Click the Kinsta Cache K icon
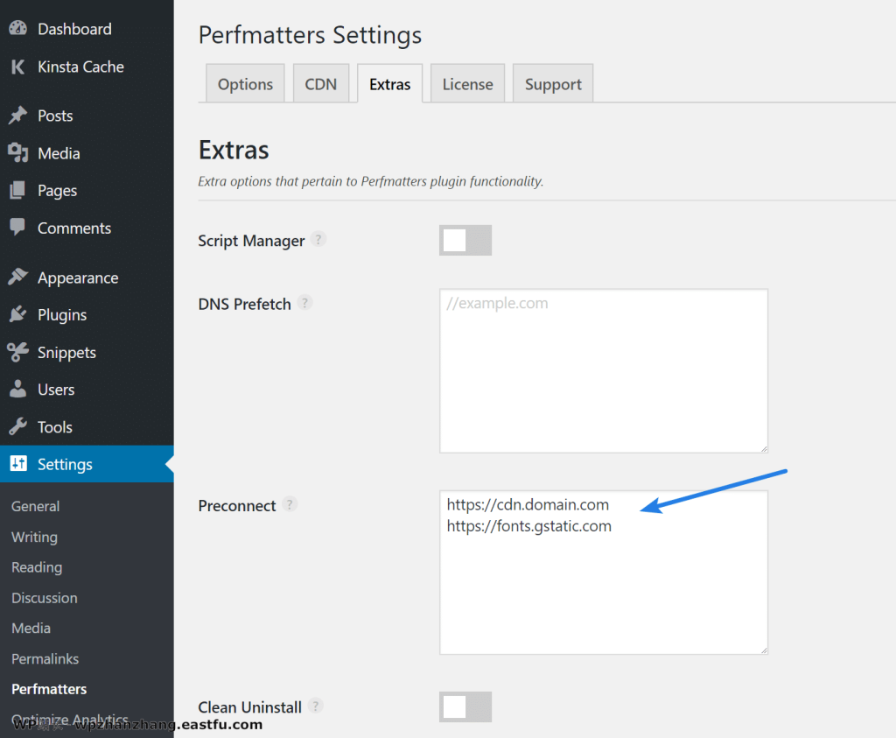 pos(17,67)
